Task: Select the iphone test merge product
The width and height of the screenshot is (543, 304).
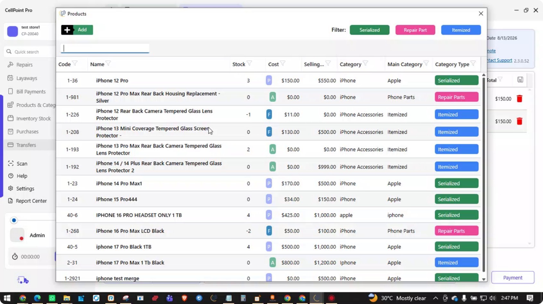Action: [x=117, y=278]
